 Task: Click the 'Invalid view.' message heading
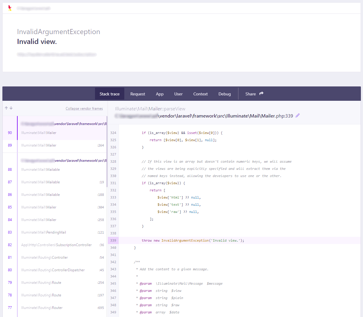[37, 42]
